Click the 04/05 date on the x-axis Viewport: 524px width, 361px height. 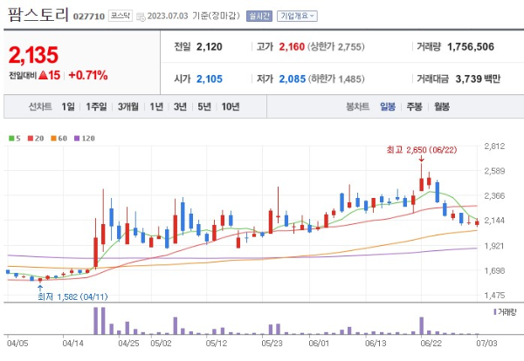(x=17, y=344)
